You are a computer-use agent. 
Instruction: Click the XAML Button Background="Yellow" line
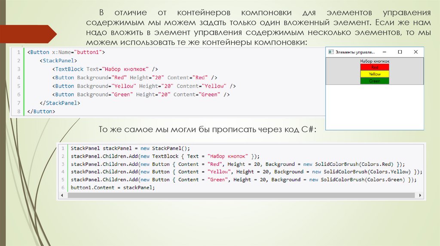click(144, 86)
